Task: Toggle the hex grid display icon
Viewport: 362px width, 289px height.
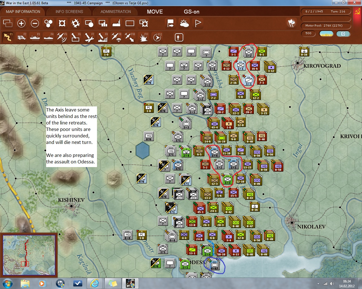Action: (48, 23)
